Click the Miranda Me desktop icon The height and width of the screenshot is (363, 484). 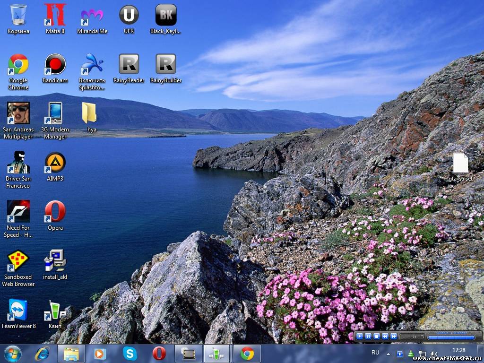(x=92, y=16)
